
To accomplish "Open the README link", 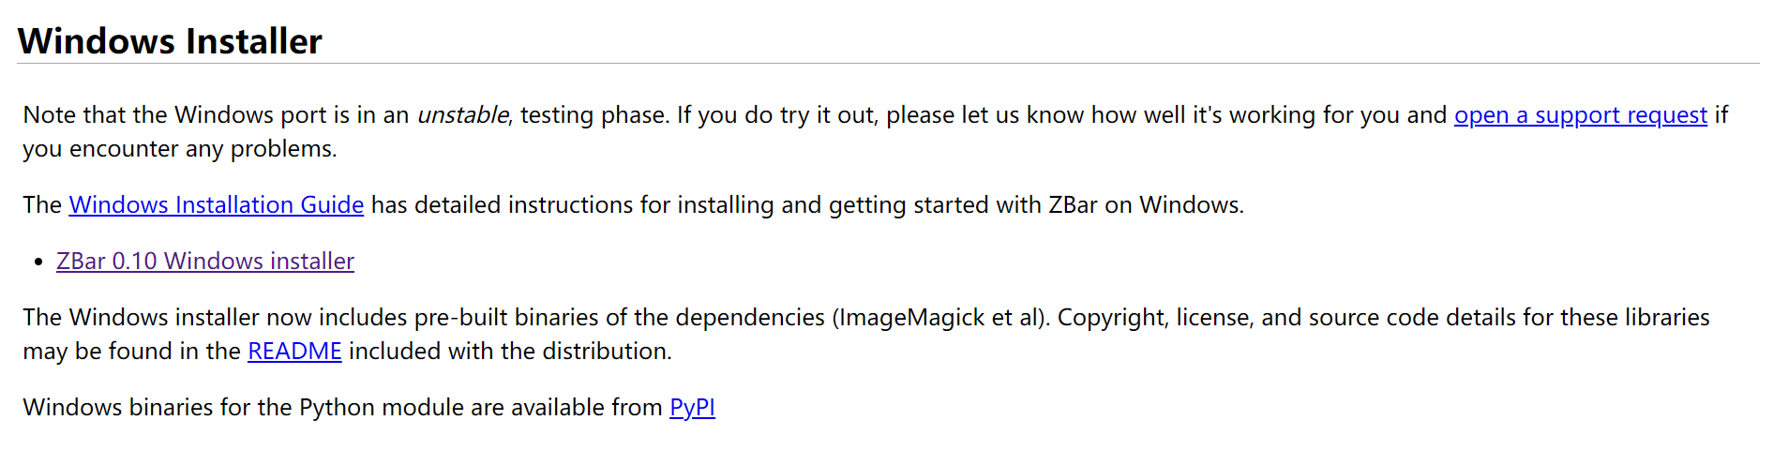I will [x=294, y=352].
